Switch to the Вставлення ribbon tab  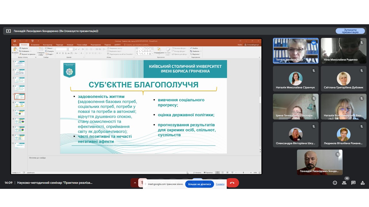tap(35, 45)
